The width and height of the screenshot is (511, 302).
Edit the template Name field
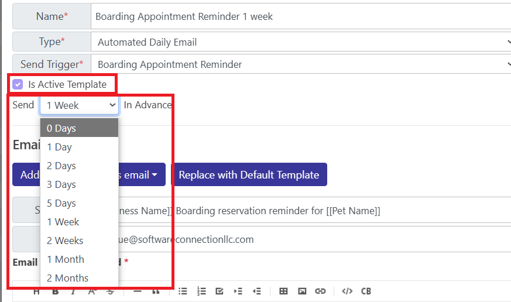click(x=301, y=16)
